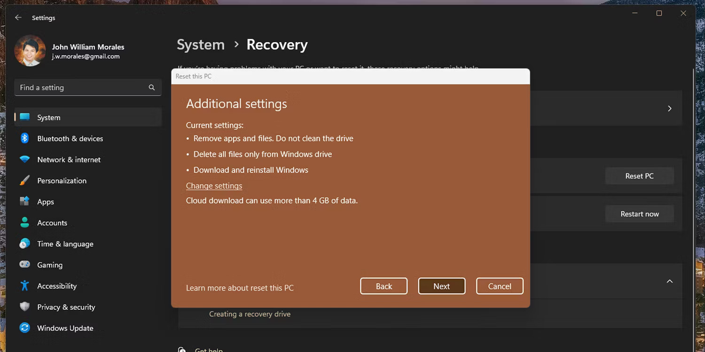Select the Personalization paintbrush icon
The height and width of the screenshot is (352, 705).
[24, 181]
